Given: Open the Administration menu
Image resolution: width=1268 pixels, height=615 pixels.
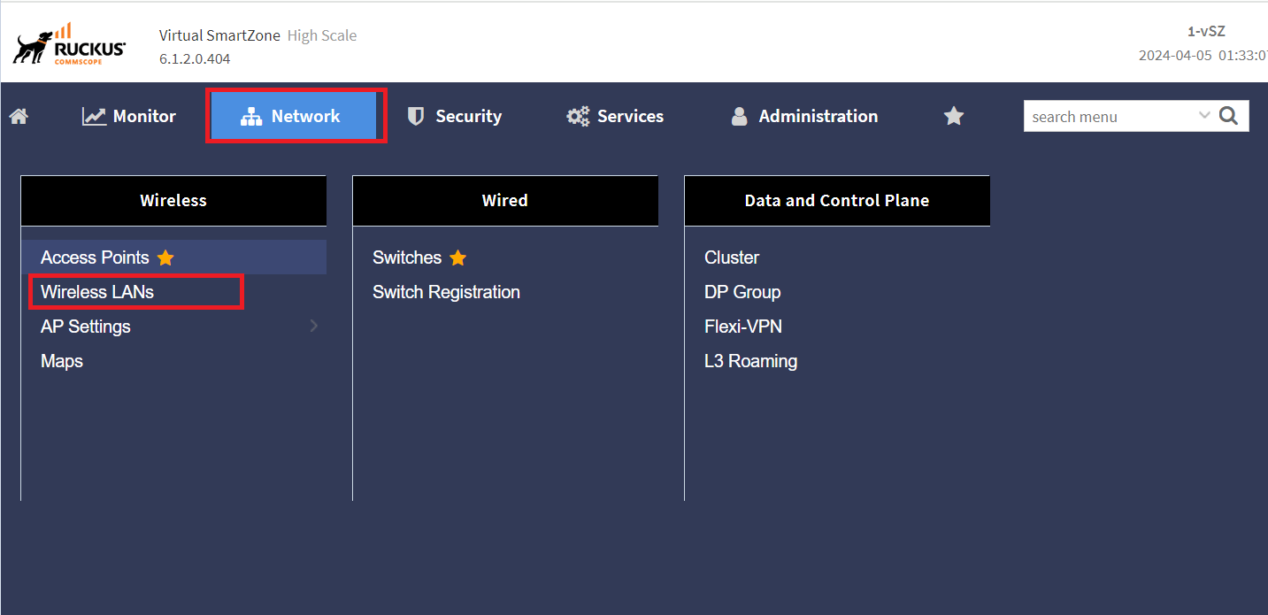Looking at the screenshot, I should click(804, 116).
